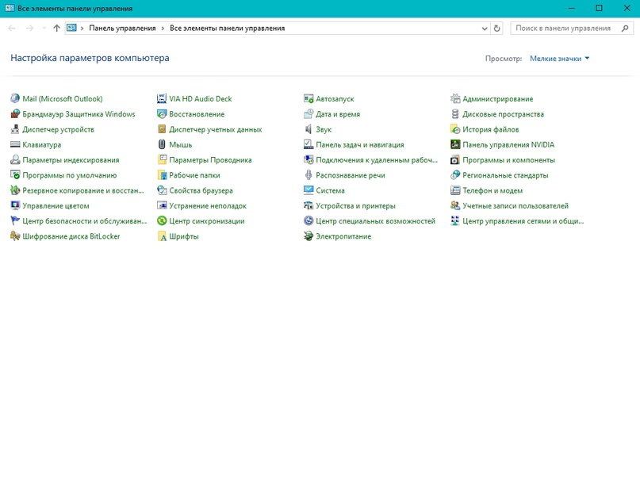Click the Дата и время clock icon
640x482 pixels.
click(x=309, y=114)
